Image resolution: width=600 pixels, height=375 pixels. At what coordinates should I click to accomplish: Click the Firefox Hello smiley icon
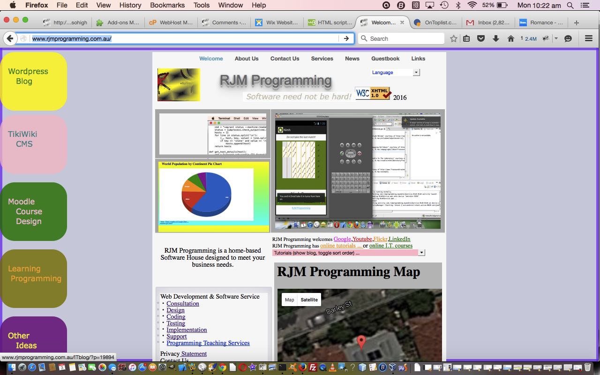(x=568, y=38)
